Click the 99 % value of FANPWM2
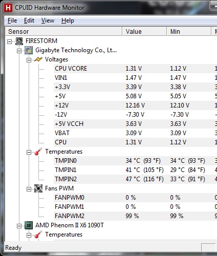The width and height of the screenshot is (217, 256). (x=132, y=216)
